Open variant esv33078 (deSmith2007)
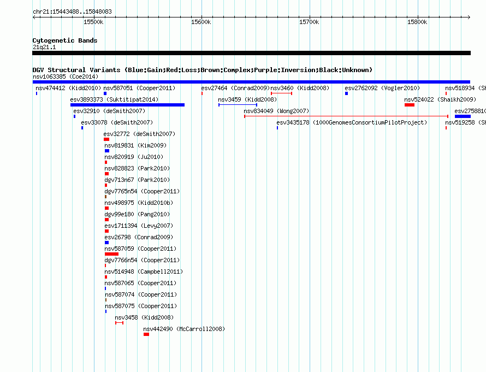 (x=117, y=122)
